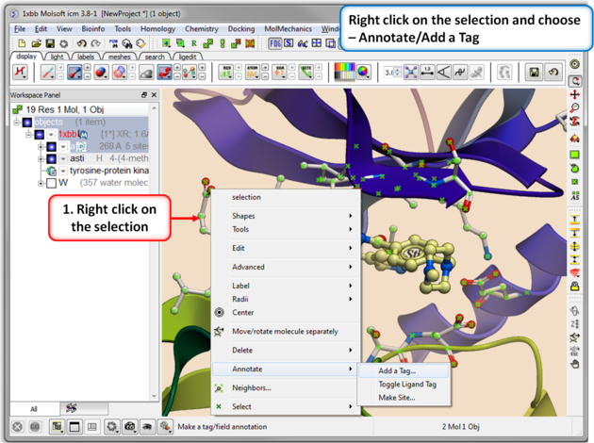Switch to the meshes tab
The image size is (594, 443).
[121, 57]
